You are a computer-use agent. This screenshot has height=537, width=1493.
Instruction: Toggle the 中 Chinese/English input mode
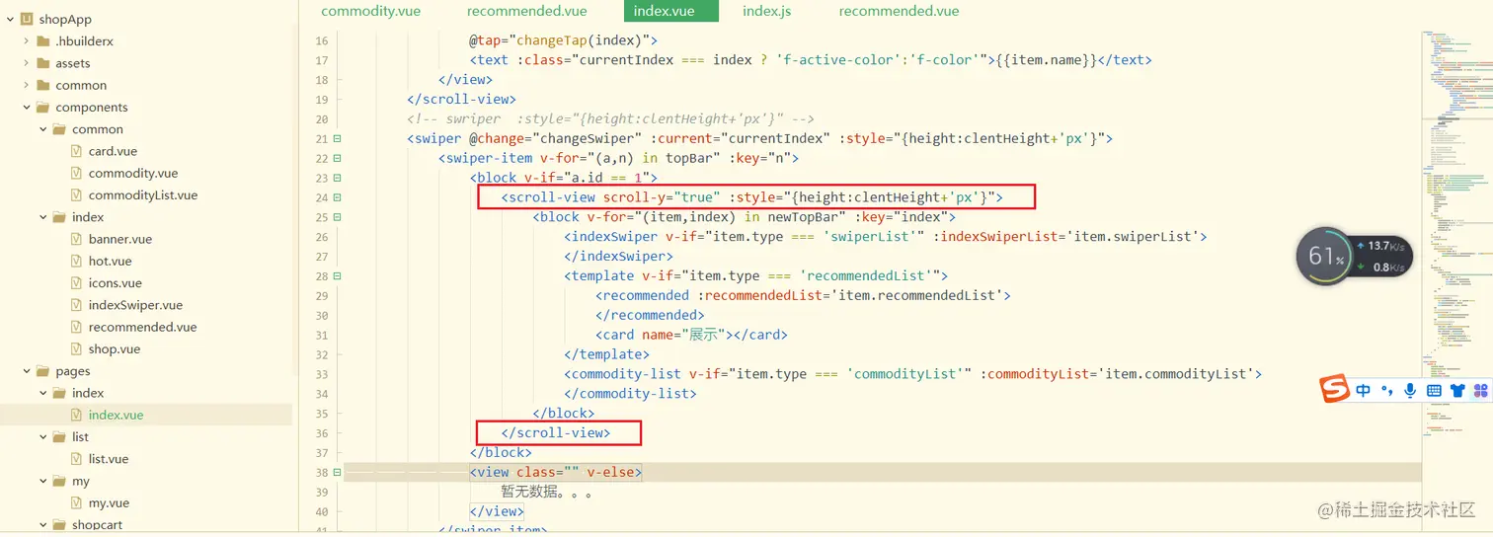click(1364, 391)
